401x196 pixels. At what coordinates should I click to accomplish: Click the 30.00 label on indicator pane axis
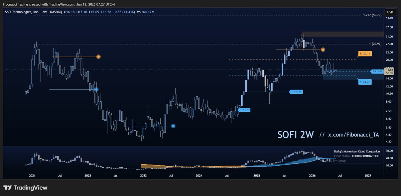[389, 151]
